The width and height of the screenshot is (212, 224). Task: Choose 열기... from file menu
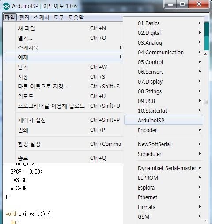[x=63, y=38]
